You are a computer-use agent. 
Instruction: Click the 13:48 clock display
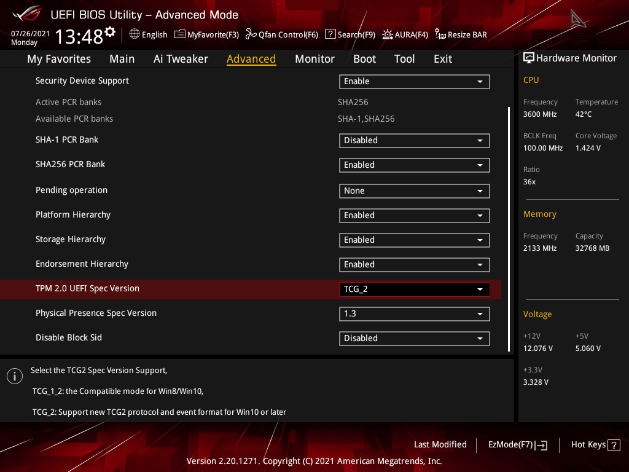point(79,36)
